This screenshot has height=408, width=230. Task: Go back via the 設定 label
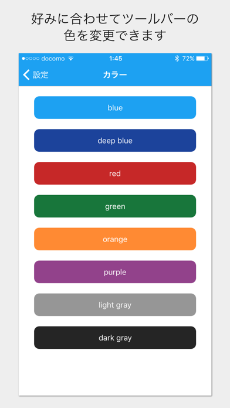tap(40, 75)
